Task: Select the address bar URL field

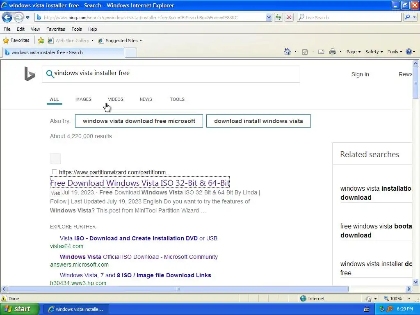Action: (153, 17)
